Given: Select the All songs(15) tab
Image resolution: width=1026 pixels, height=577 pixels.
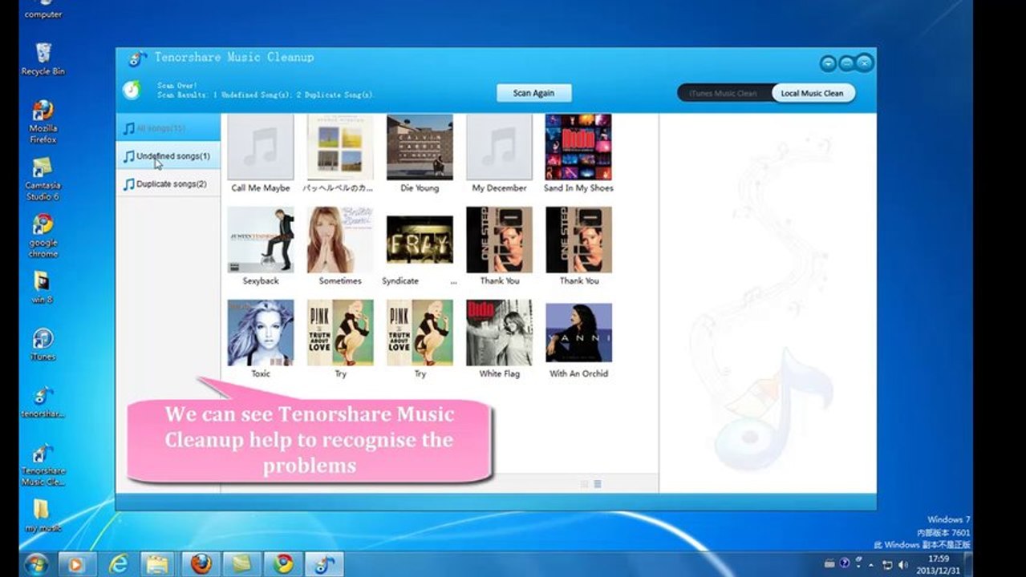Looking at the screenshot, I should 168,128.
